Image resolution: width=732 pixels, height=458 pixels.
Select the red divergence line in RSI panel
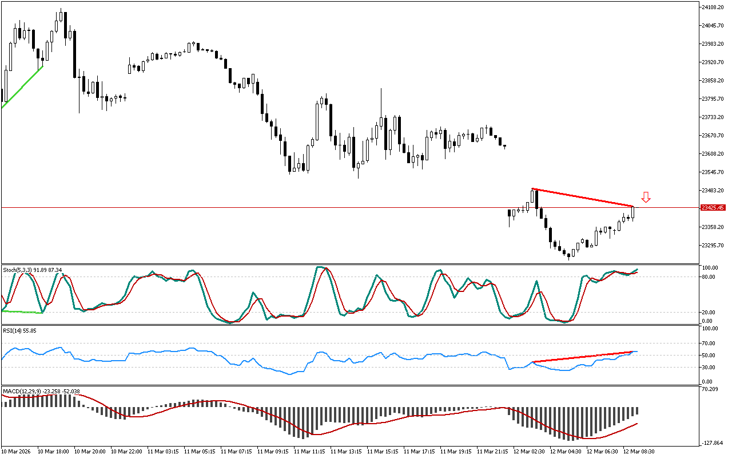pyautogui.click(x=583, y=357)
